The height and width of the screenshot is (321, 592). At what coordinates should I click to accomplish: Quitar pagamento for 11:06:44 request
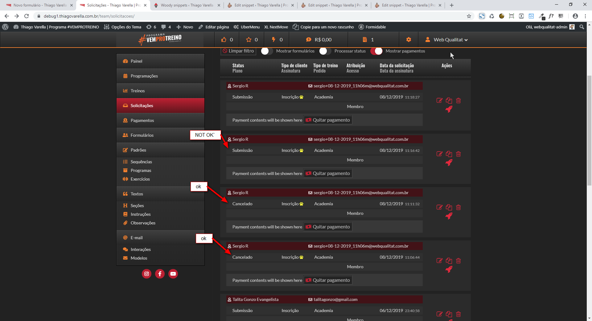(328, 280)
